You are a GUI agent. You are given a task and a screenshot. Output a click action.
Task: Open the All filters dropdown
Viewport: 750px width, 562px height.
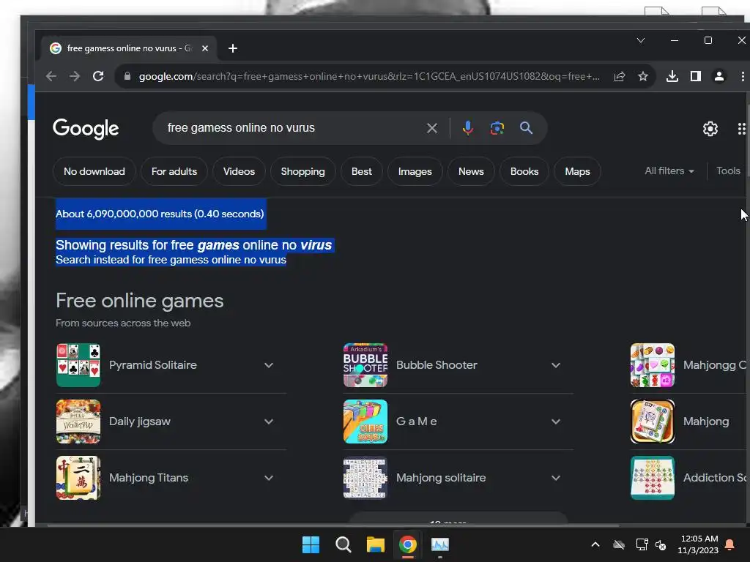[x=669, y=171]
